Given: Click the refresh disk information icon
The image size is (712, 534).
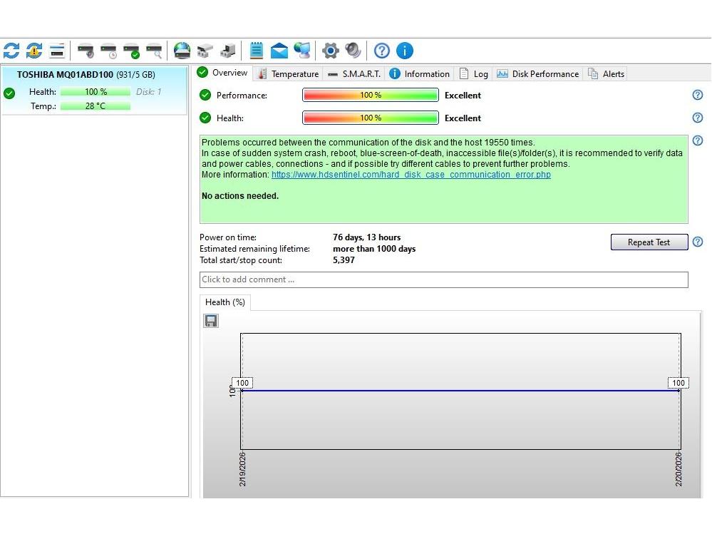Looking at the screenshot, I should (11, 51).
